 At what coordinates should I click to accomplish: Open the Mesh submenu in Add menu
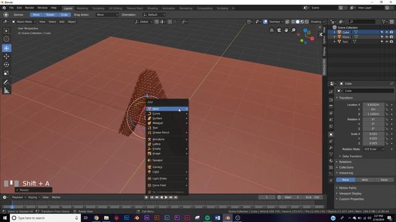[167, 109]
